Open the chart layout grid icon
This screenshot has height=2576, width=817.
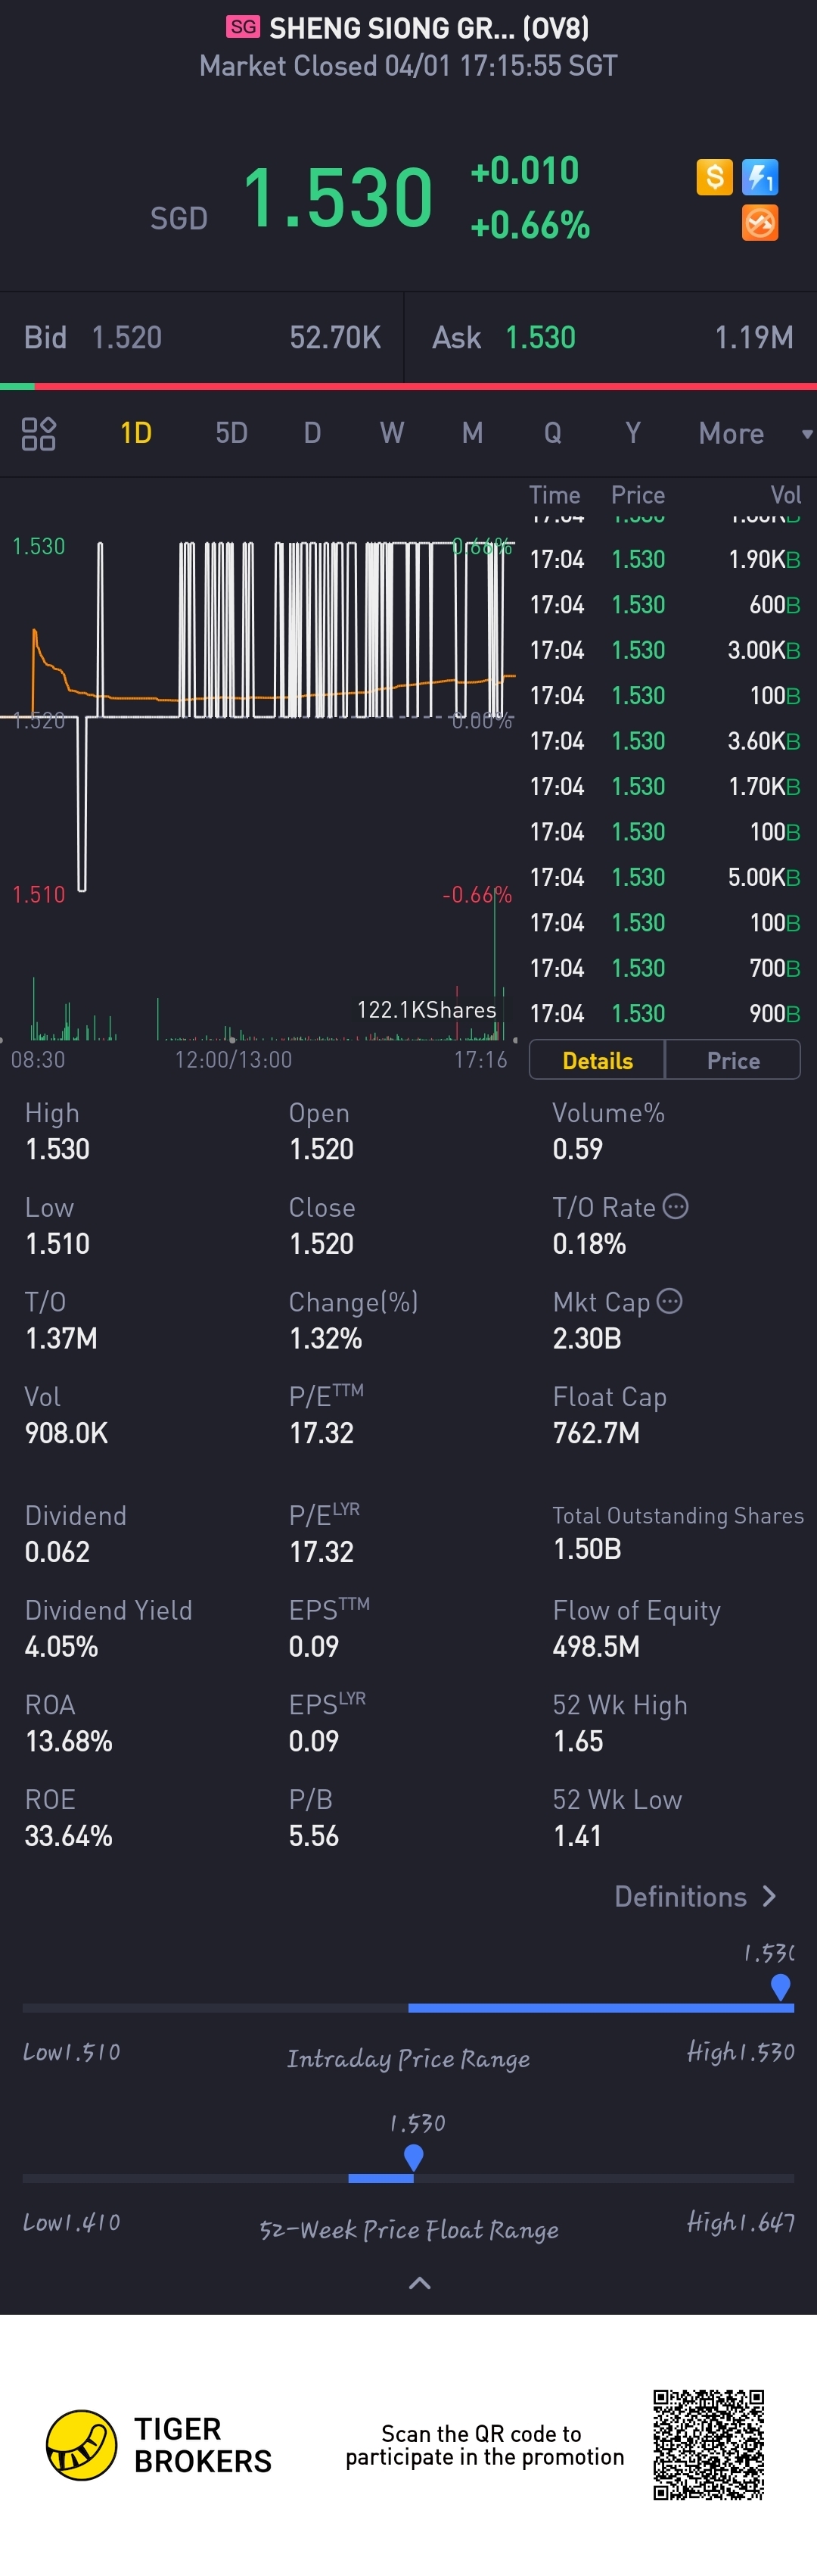39,434
